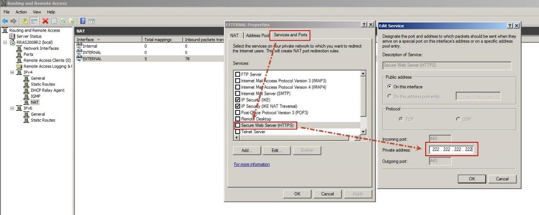Screen dimensions: 539x215
Task: Select IGMP node in the tree
Action: (x=35, y=96)
